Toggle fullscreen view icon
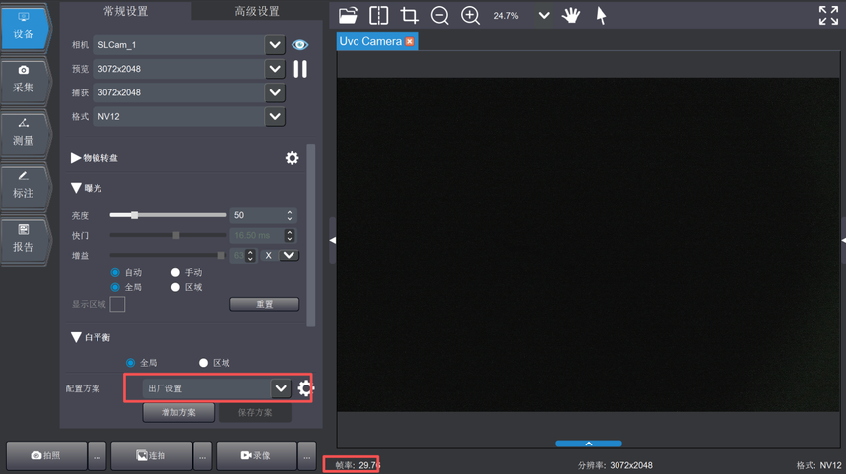The image size is (846, 474). [x=828, y=15]
